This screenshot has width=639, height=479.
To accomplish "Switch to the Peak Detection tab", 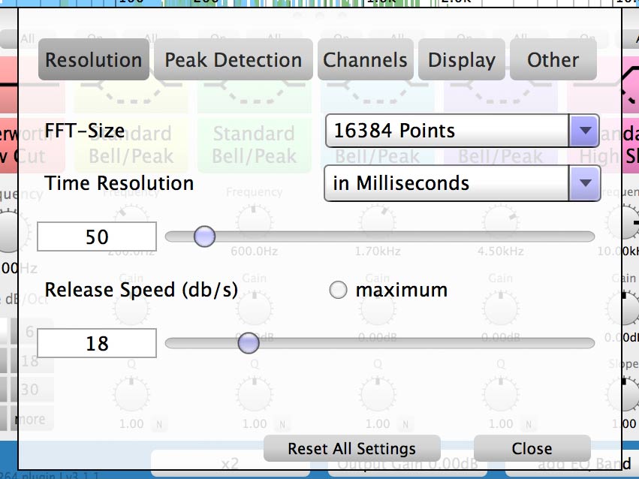I will coord(233,60).
